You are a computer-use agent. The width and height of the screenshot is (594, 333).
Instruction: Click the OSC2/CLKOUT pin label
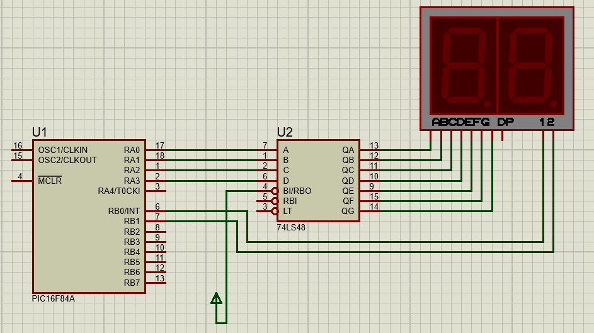(x=67, y=160)
